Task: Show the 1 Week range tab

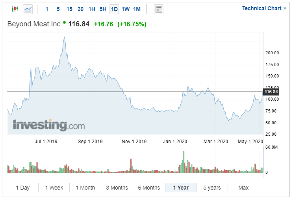Action: [54, 188]
